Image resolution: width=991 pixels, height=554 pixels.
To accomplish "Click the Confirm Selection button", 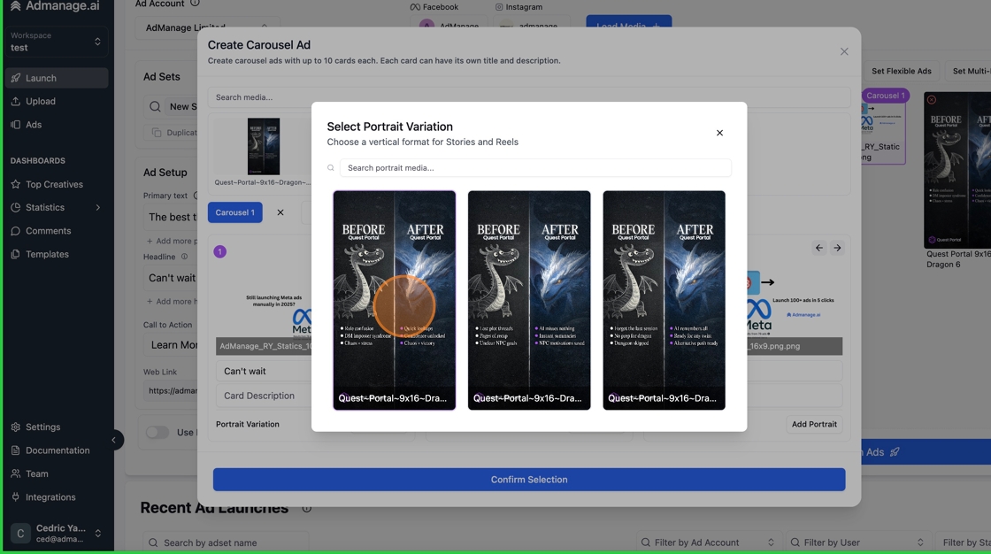I will click(x=529, y=480).
